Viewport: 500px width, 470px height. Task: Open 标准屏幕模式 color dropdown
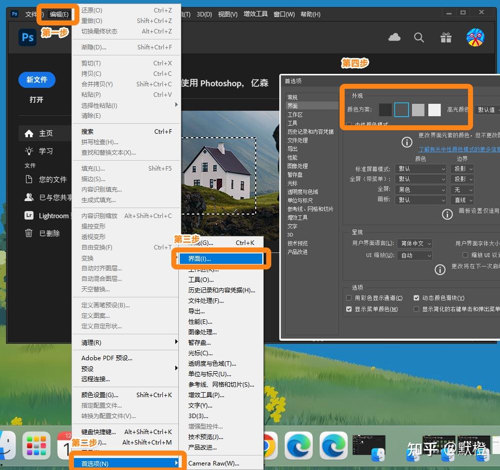pyautogui.click(x=421, y=169)
